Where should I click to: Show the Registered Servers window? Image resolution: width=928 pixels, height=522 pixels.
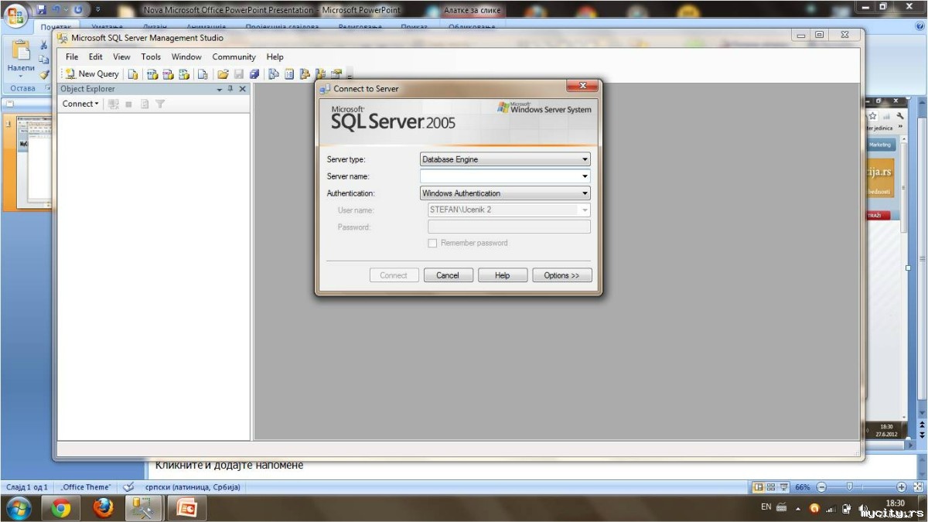click(274, 74)
